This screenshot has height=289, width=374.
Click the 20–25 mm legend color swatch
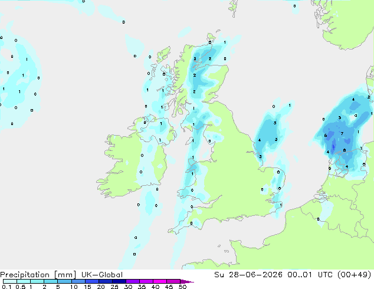click(x=105, y=281)
